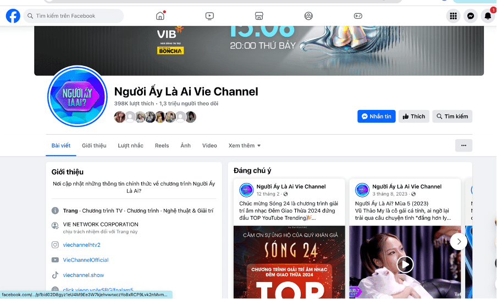The image size is (497, 299).
Task: Click the YouTube icon beside VieChannelOfficial
Action: point(55,260)
